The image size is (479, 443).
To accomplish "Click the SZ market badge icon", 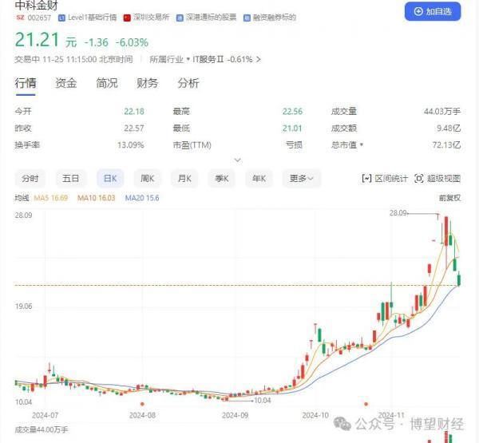I will [21, 17].
